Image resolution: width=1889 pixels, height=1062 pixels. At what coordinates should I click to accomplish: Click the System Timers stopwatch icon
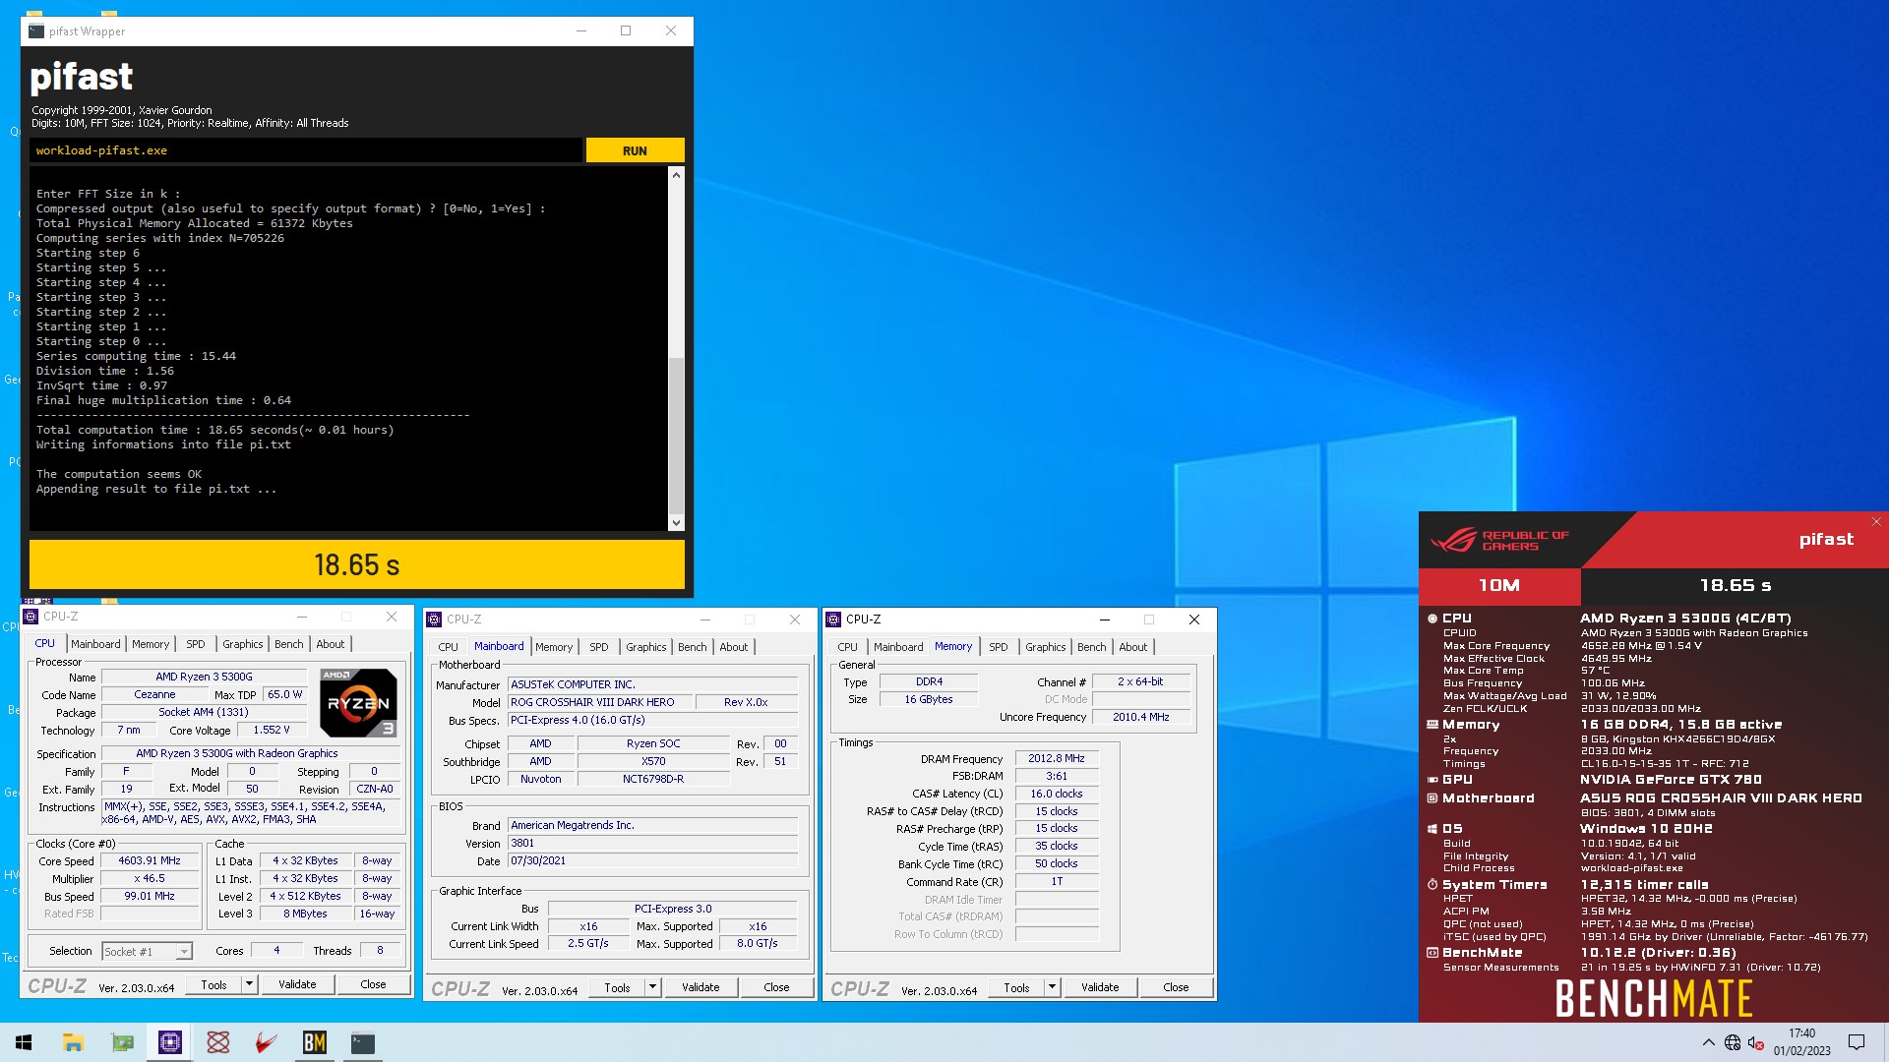pos(1432,885)
